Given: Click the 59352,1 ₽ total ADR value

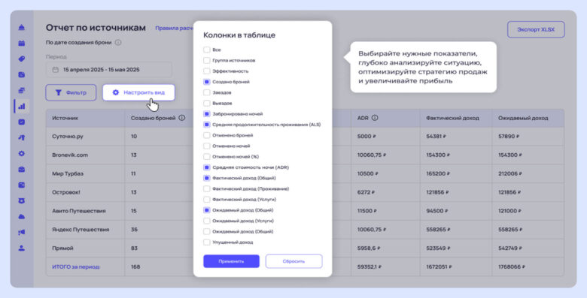Looking at the screenshot, I should (x=369, y=267).
